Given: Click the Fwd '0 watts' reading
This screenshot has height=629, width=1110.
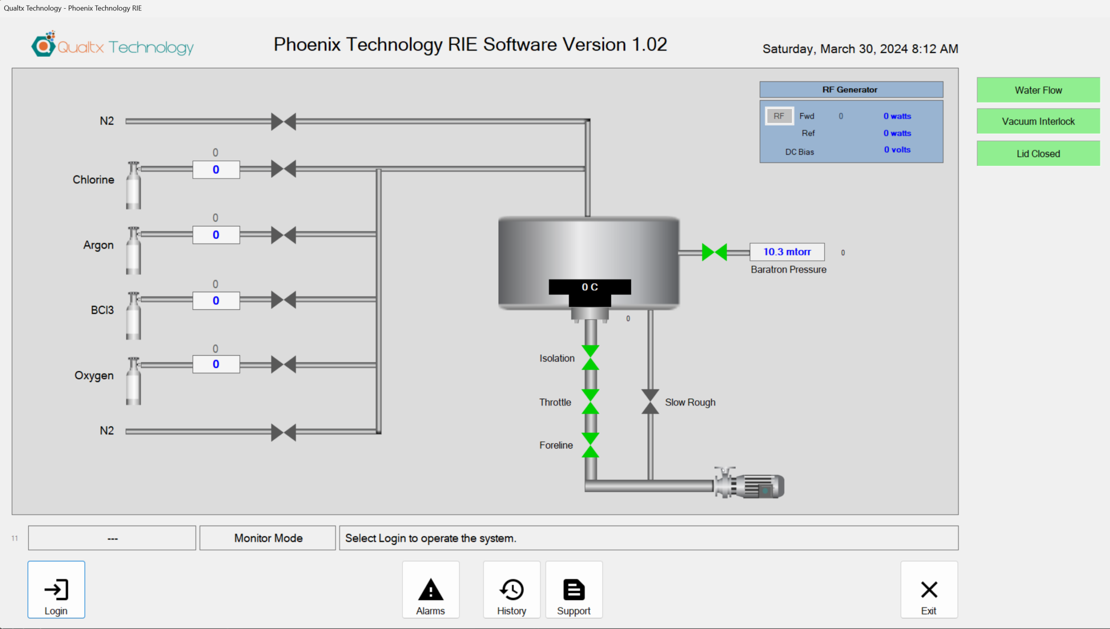Looking at the screenshot, I should 897,116.
